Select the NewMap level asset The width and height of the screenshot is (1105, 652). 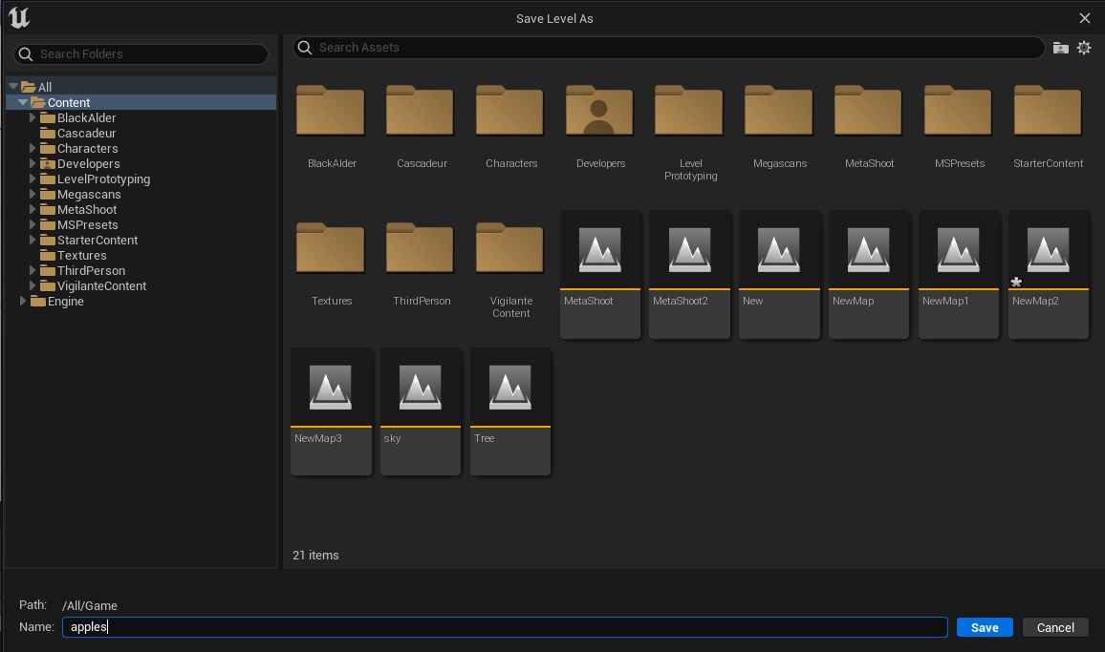pos(868,274)
